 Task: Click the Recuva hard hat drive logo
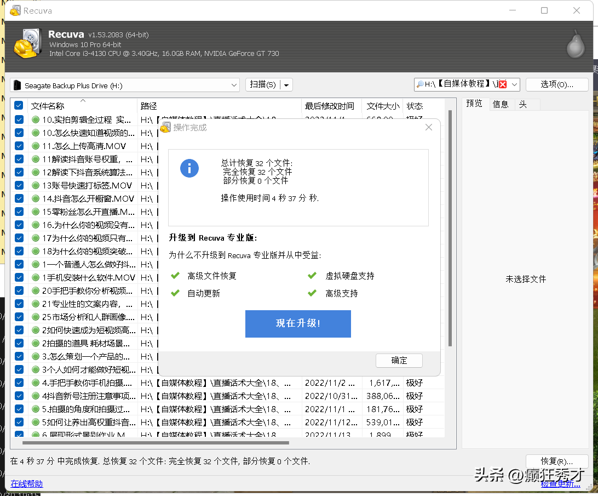coord(27,43)
